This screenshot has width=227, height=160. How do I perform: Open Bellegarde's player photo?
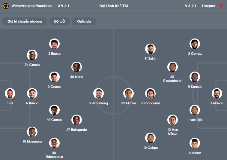click(x=76, y=120)
